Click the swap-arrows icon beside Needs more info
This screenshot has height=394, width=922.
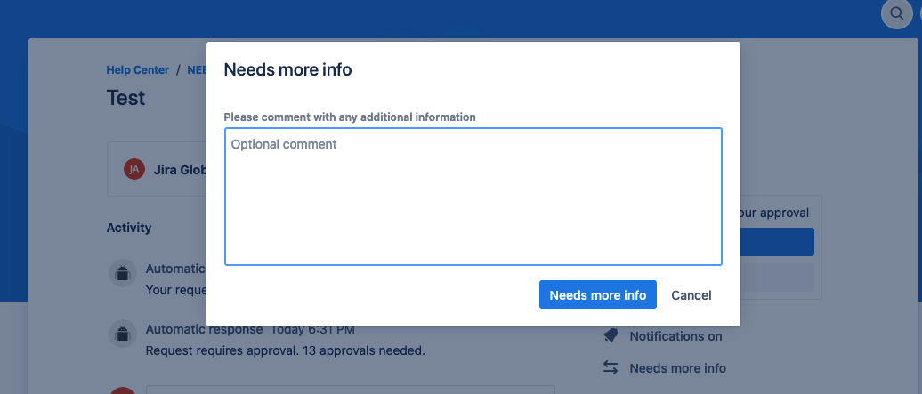click(611, 368)
